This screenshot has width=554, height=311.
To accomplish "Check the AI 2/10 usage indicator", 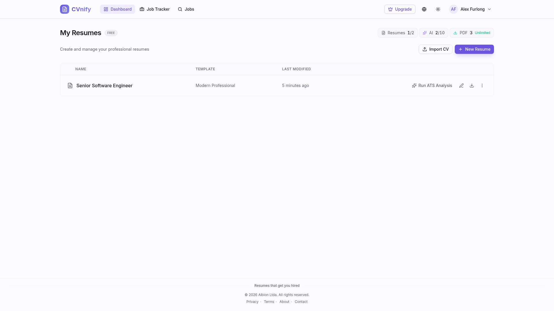I will click(433, 33).
